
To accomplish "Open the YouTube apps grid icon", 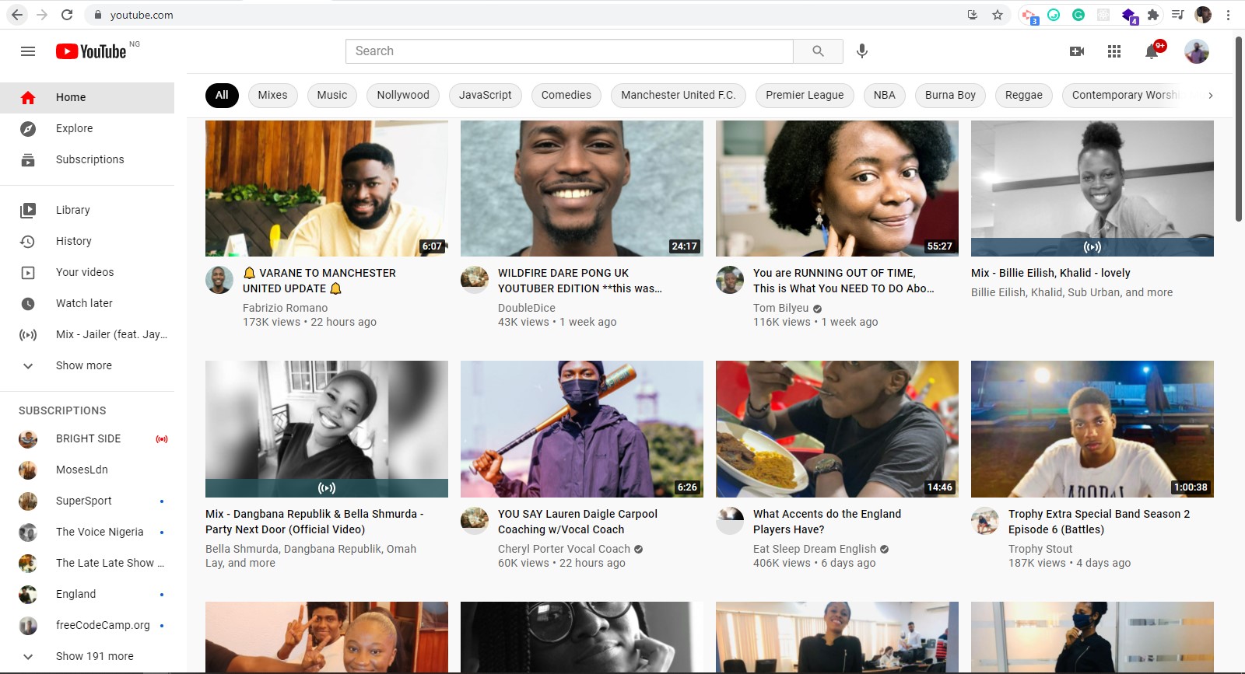I will click(1114, 51).
